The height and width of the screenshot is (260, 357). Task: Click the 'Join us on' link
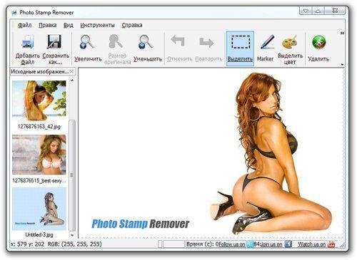pyautogui.click(x=271, y=244)
